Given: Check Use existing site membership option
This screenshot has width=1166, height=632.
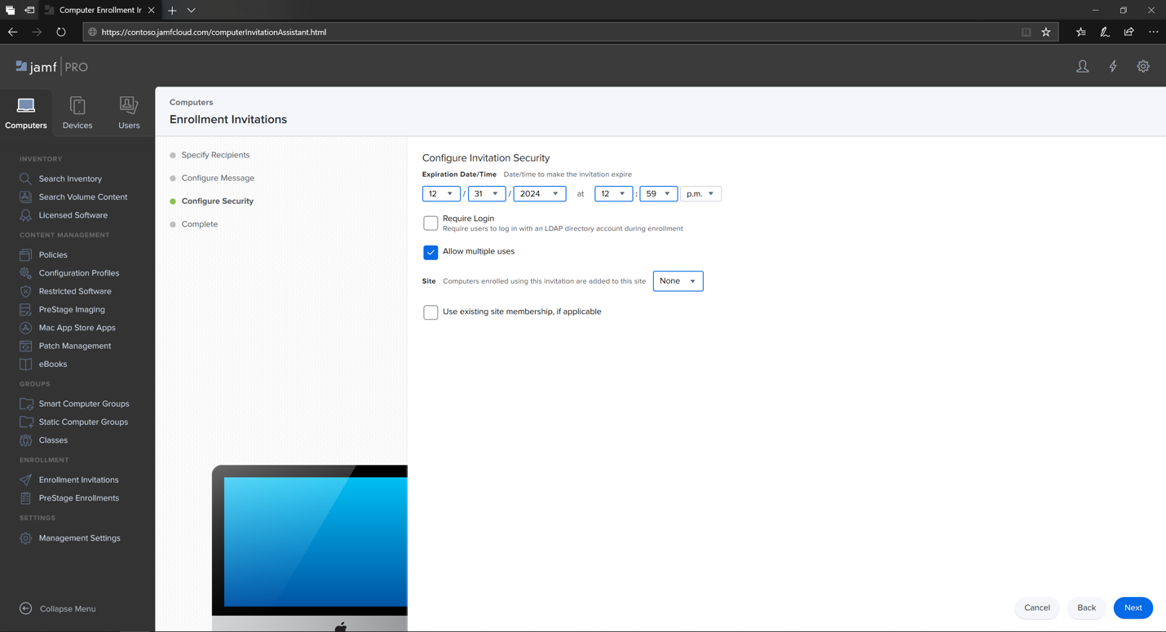Looking at the screenshot, I should tap(431, 312).
